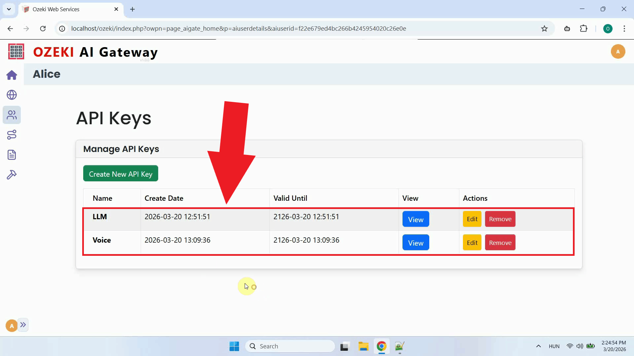Click the Create New API Key button
634x356 pixels.
(121, 174)
